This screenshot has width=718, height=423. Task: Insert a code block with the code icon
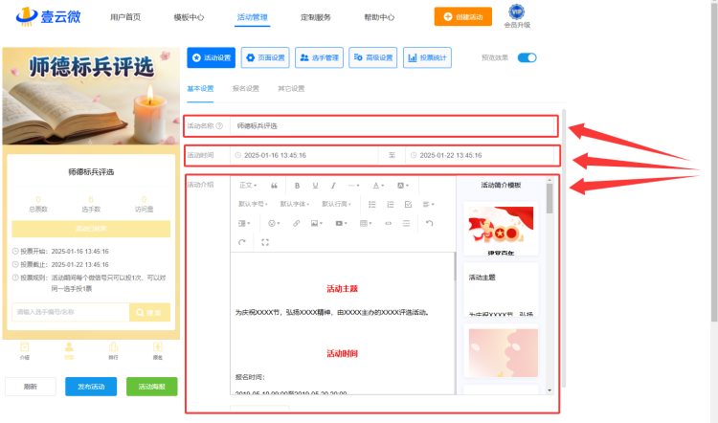388,223
